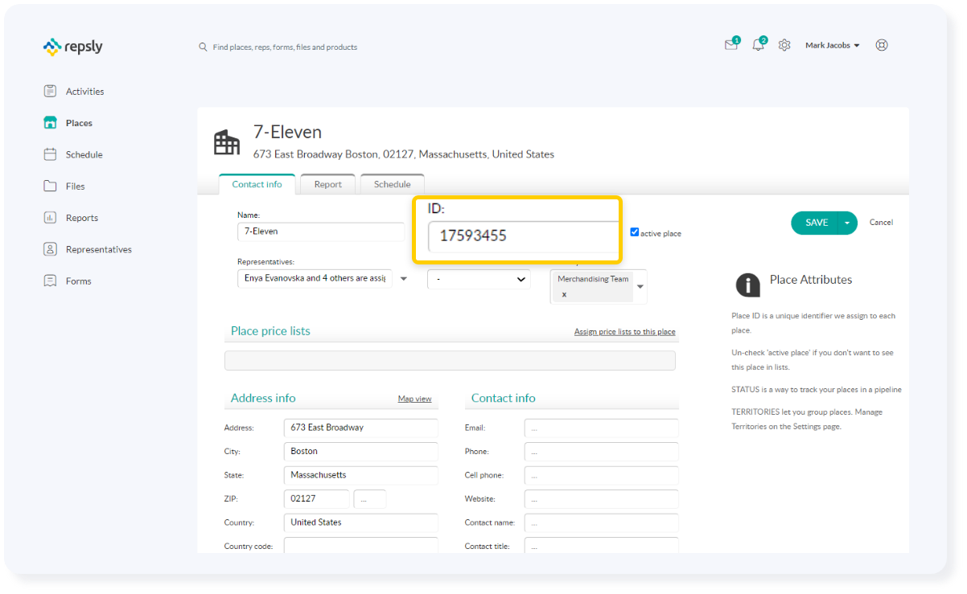Open Representatives in the sidebar
This screenshot has height=594, width=967.
[x=98, y=249]
